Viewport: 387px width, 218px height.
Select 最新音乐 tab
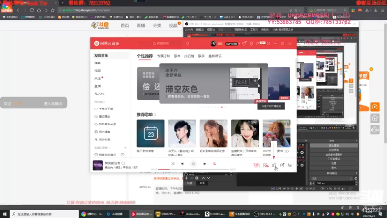(x=215, y=56)
